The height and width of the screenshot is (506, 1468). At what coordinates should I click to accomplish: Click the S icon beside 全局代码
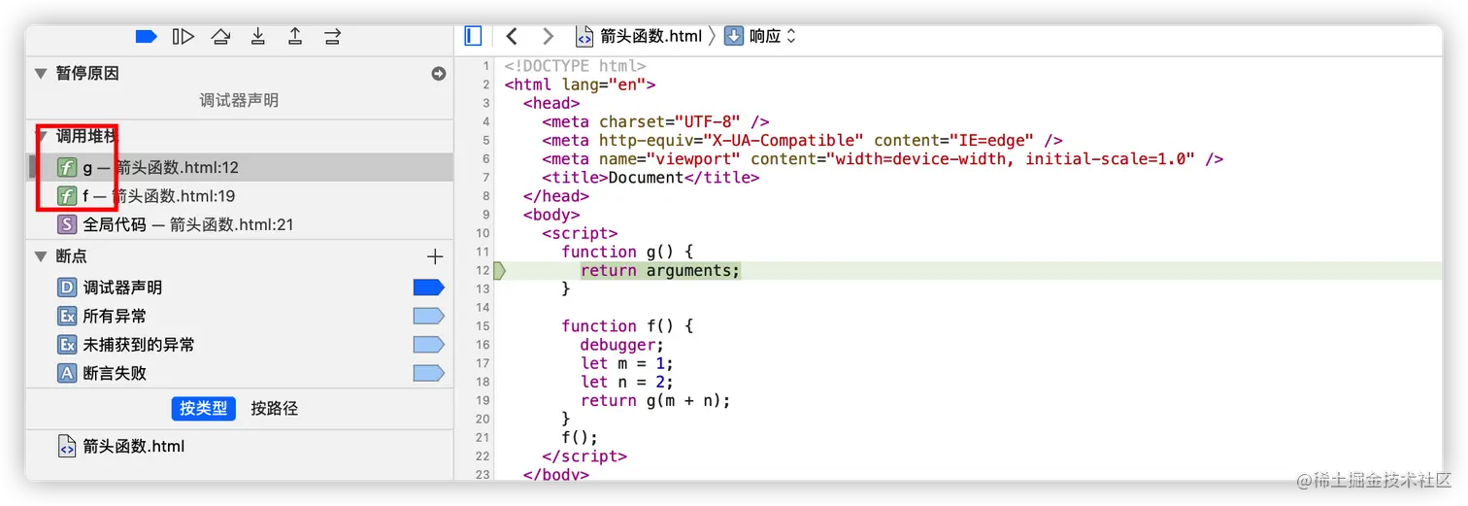[x=67, y=224]
